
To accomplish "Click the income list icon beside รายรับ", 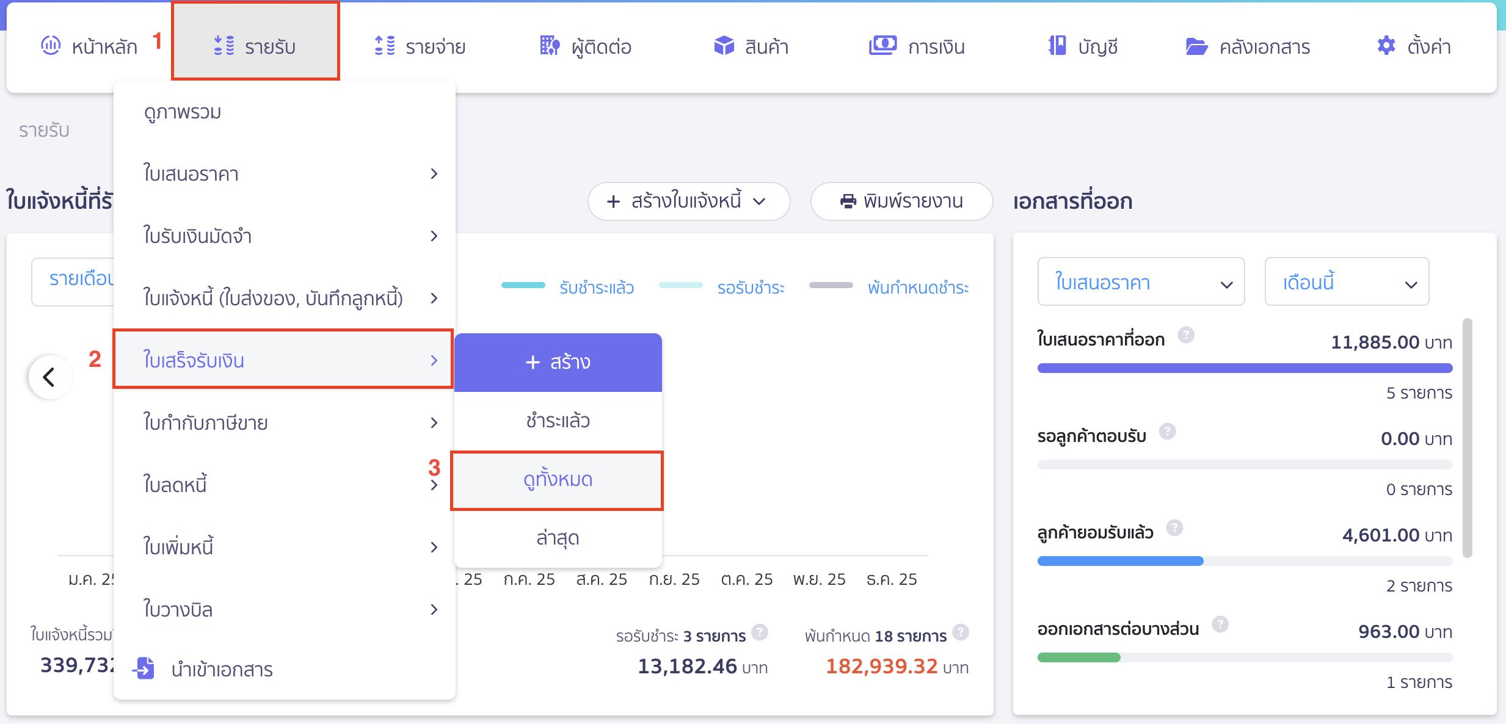I will click(224, 46).
